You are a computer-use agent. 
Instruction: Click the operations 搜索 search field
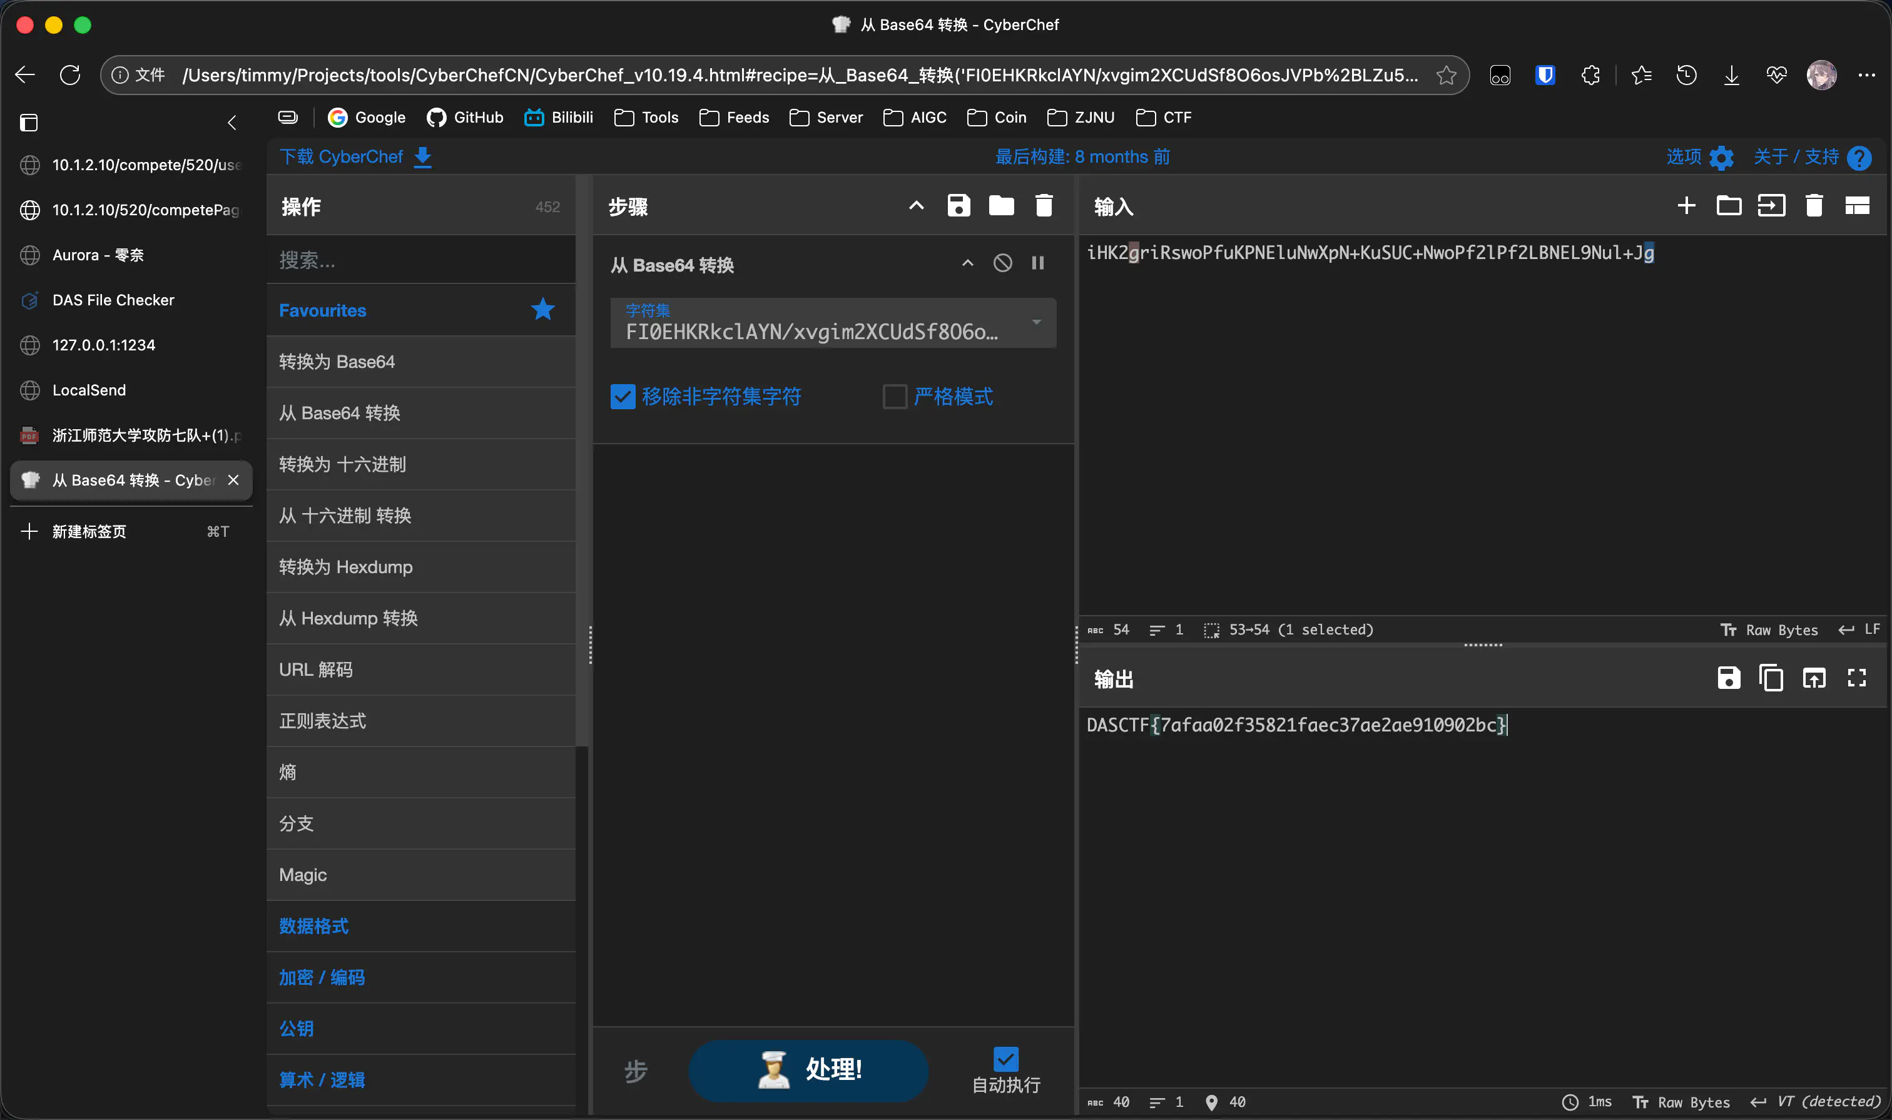[421, 260]
